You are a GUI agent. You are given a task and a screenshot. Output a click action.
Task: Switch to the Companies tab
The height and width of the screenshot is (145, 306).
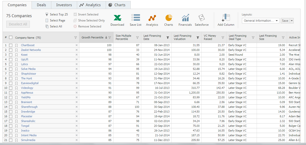click(17, 5)
